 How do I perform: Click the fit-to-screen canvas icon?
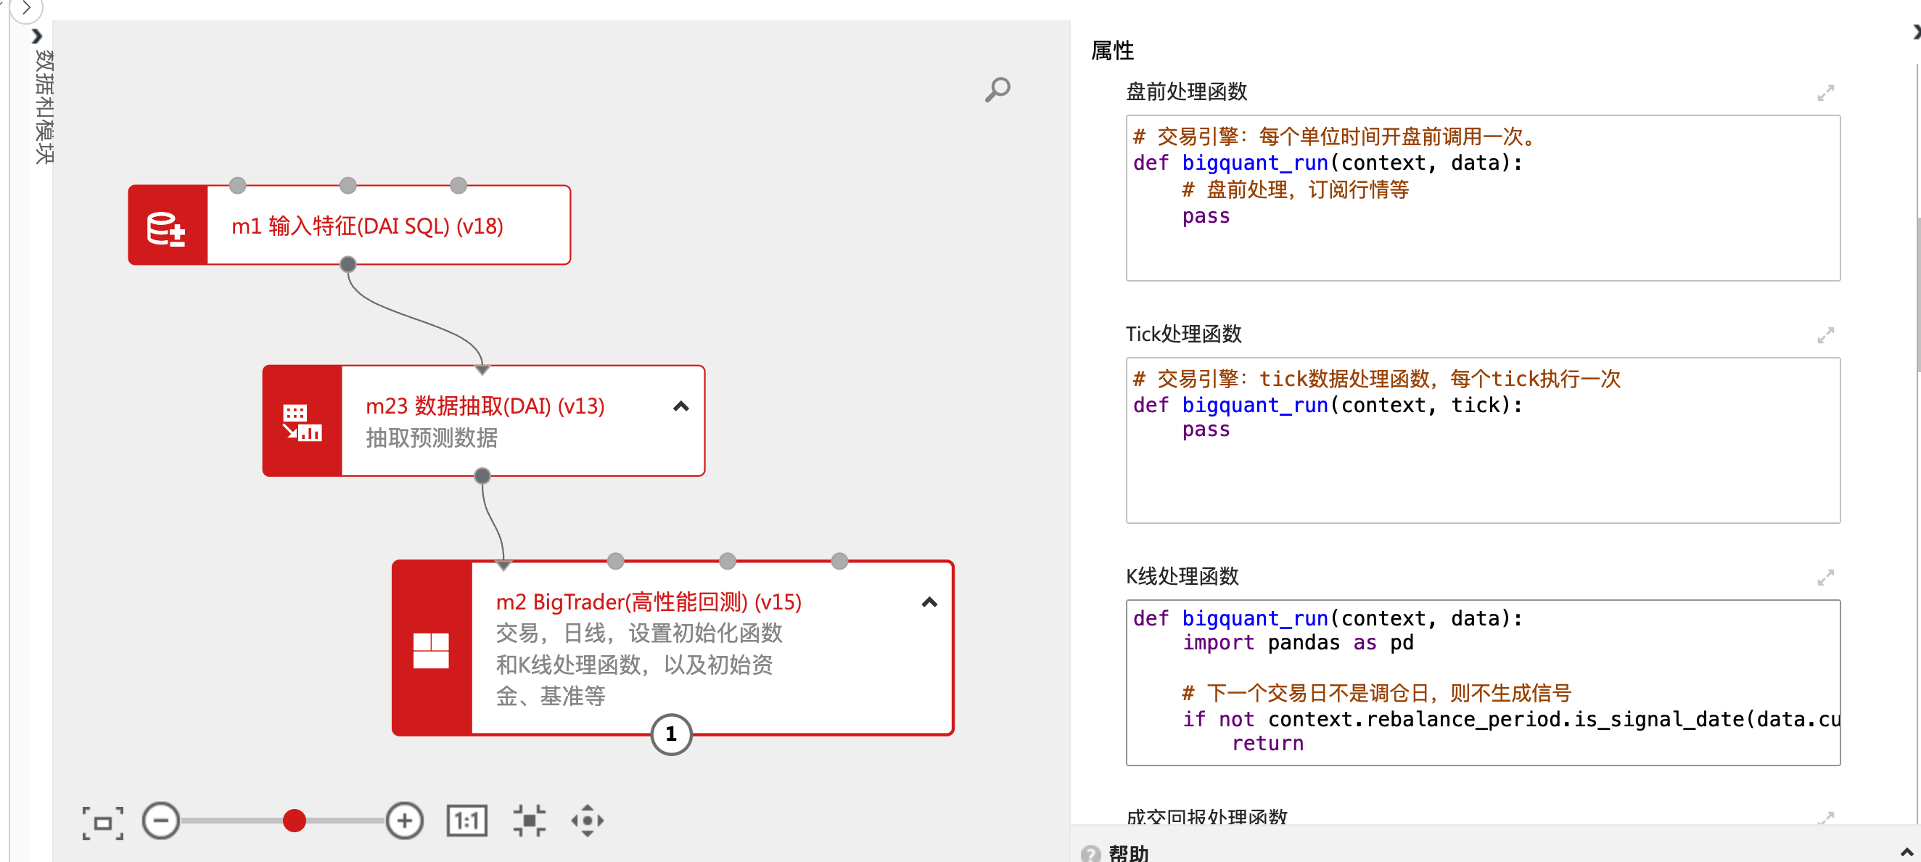103,822
